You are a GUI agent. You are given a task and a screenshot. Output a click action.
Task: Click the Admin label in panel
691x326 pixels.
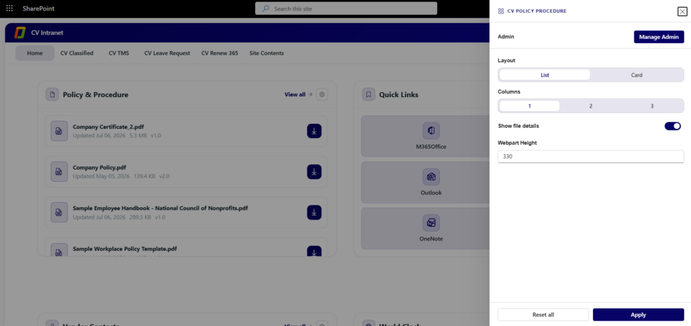506,36
